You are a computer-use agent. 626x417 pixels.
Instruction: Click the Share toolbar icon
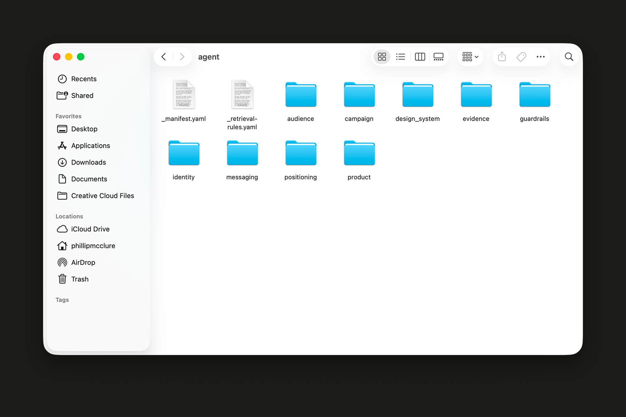[x=502, y=57]
